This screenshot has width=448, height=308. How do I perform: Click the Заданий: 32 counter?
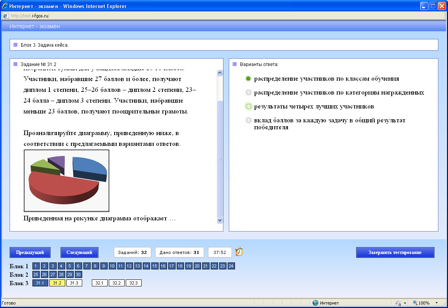pyautogui.click(x=132, y=252)
